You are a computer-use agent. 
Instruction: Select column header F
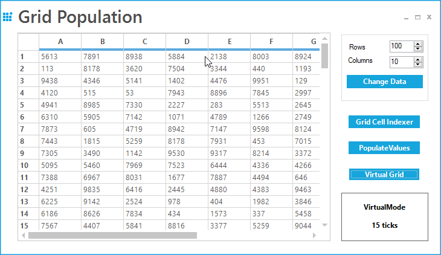(271, 42)
